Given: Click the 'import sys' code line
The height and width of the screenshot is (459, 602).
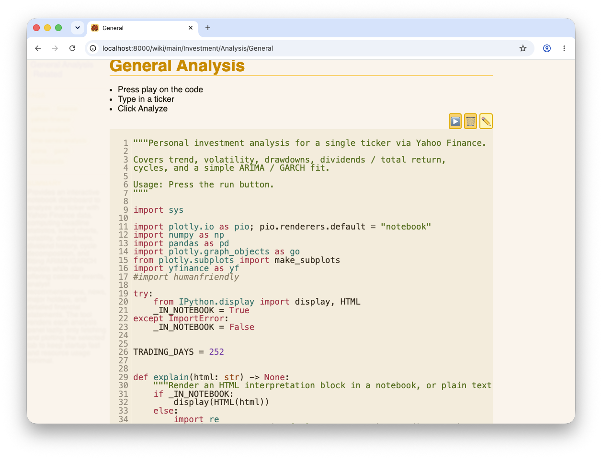Looking at the screenshot, I should (159, 210).
